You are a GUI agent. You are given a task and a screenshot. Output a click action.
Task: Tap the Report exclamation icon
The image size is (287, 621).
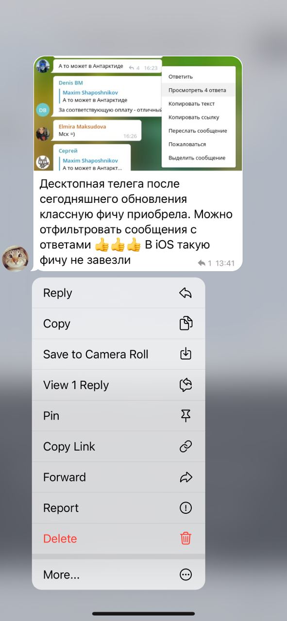pyautogui.click(x=186, y=508)
